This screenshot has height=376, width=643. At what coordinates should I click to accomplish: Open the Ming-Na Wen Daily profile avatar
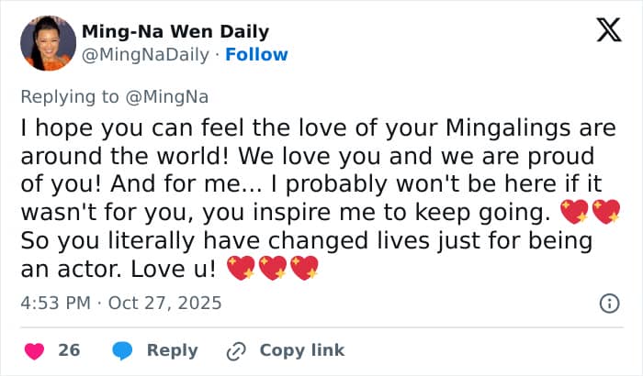(47, 43)
